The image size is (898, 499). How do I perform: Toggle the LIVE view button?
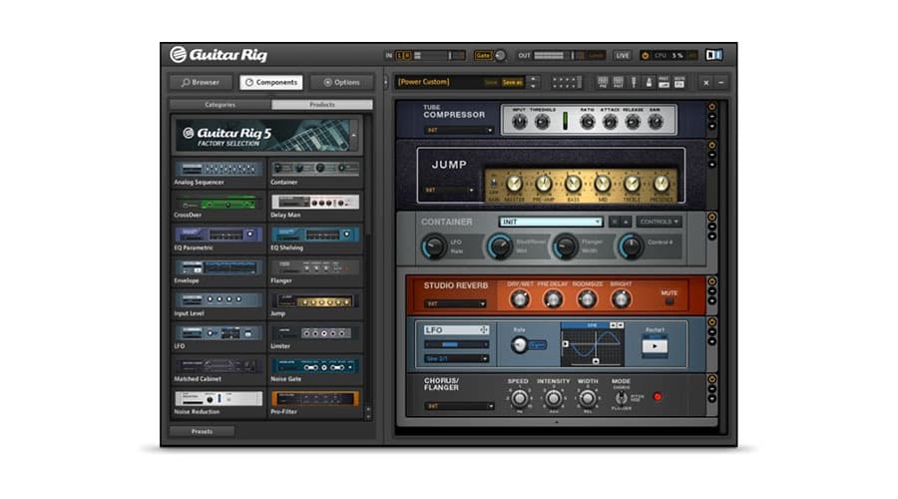(x=622, y=56)
